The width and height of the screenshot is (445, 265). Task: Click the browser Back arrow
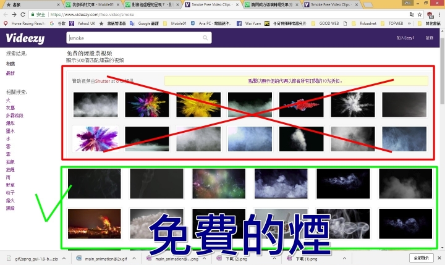coord(6,14)
